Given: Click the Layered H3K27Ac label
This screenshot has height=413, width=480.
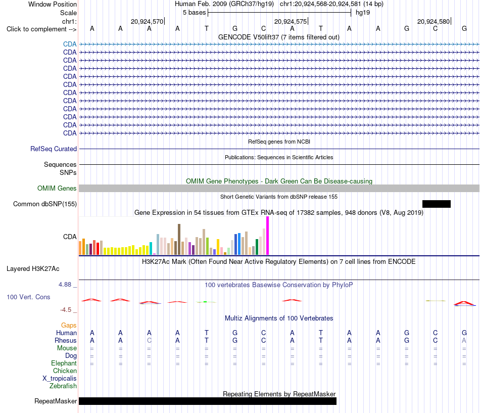Looking at the screenshot, I should [x=33, y=269].
